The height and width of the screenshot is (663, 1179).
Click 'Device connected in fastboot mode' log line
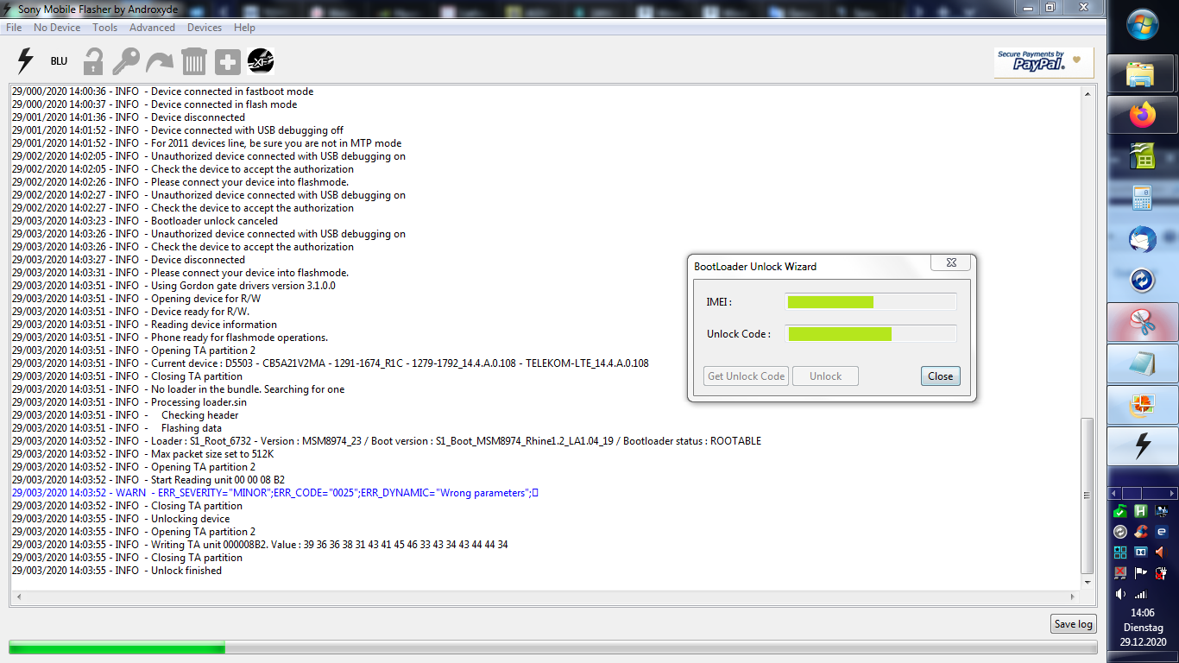coord(162,92)
